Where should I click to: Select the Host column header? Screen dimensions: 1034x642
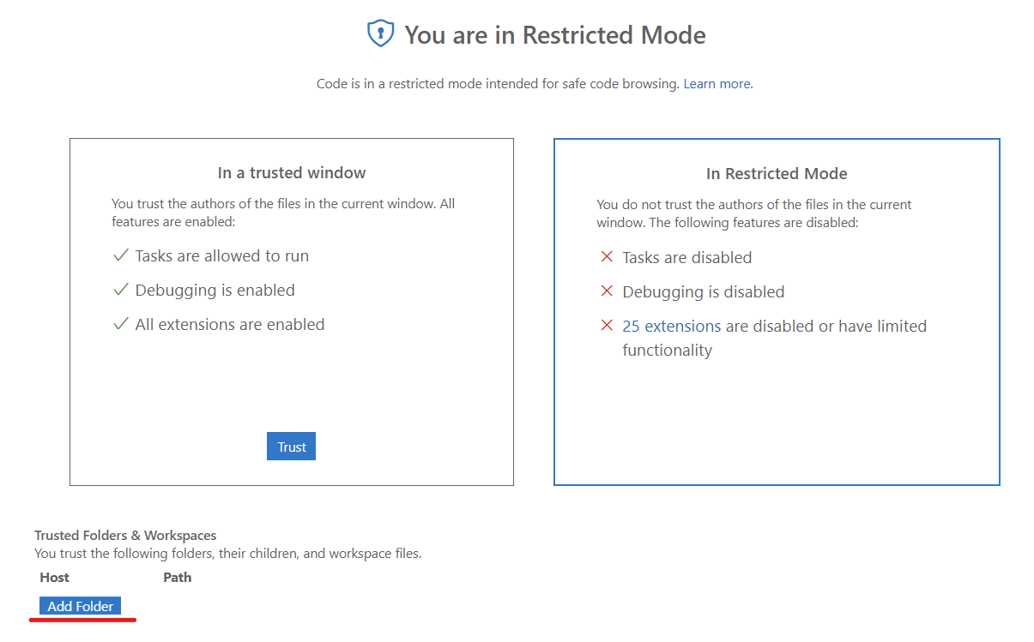(x=55, y=577)
